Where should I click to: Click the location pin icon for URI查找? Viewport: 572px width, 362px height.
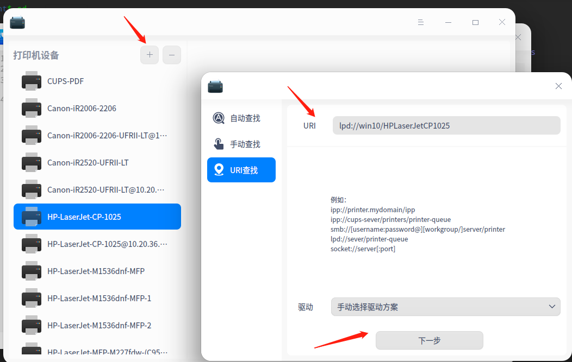coord(219,170)
